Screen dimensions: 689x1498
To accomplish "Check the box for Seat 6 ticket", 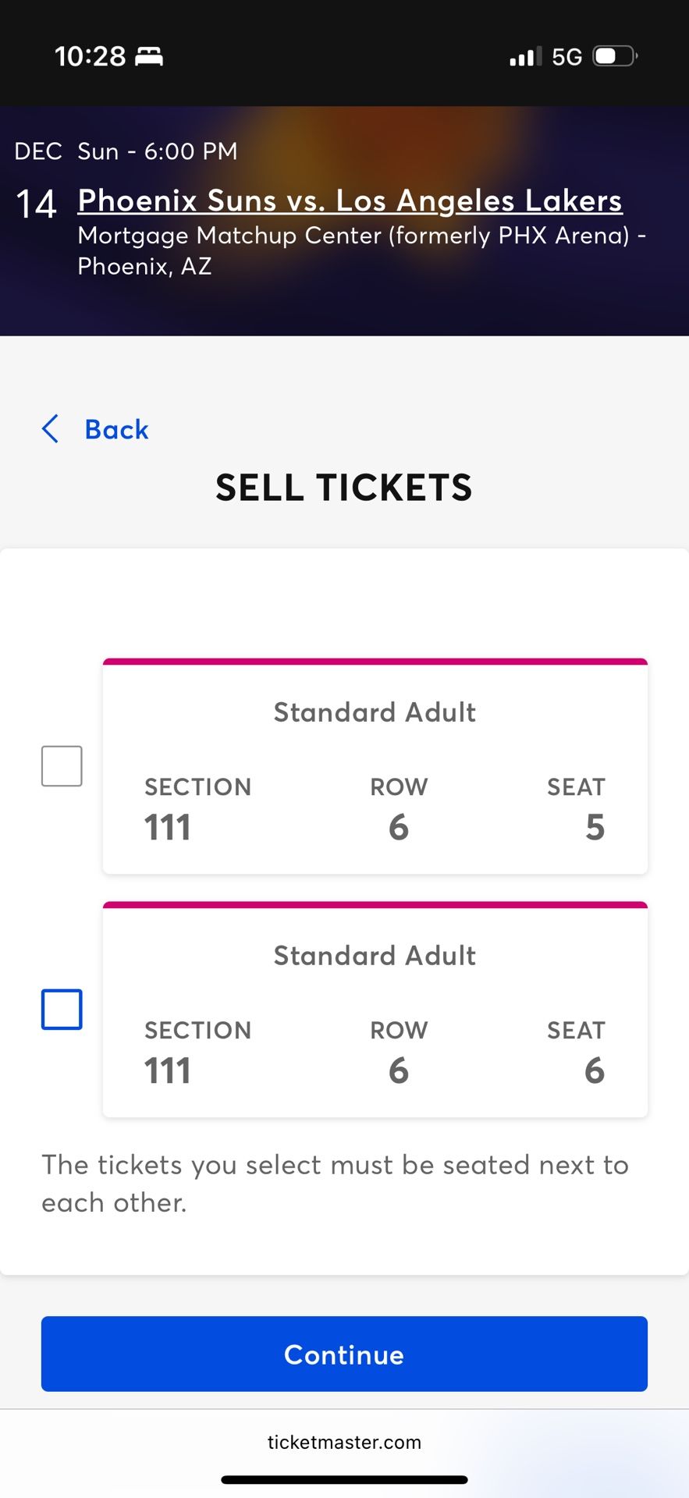I will [62, 1009].
